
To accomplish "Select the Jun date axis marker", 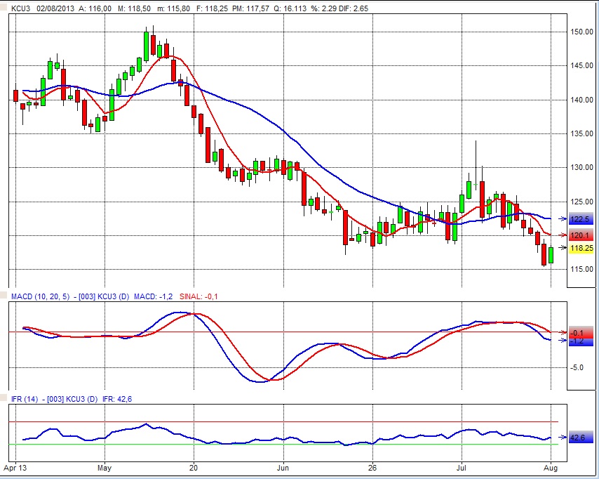I will 283,466.
